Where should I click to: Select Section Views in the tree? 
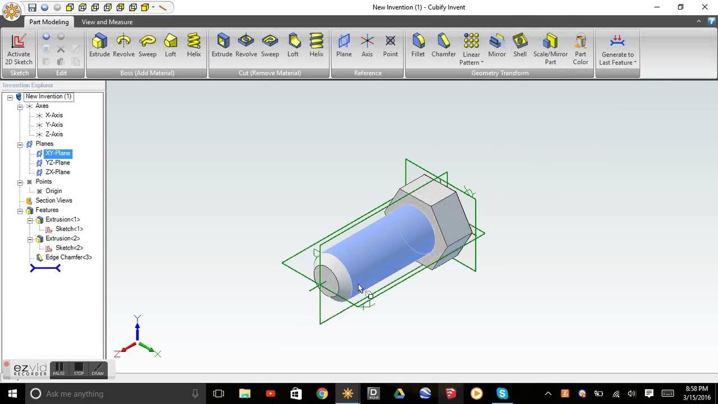tap(54, 200)
